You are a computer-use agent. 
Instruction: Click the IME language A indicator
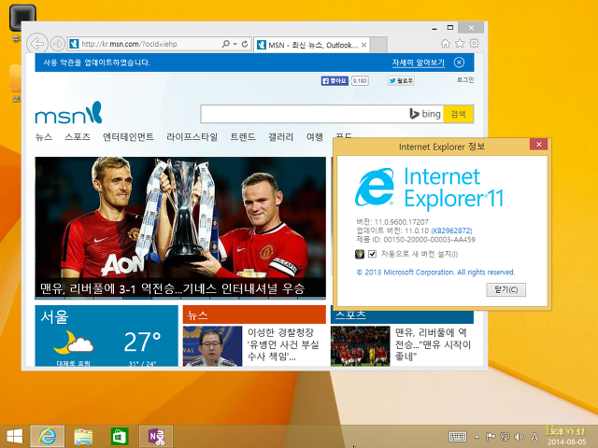click(534, 437)
